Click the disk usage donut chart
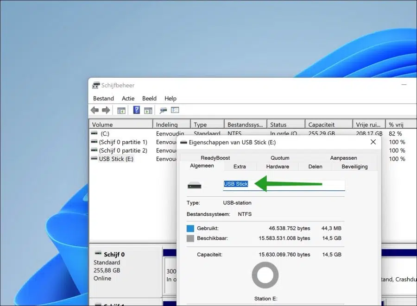The width and height of the screenshot is (417, 306). (265, 275)
